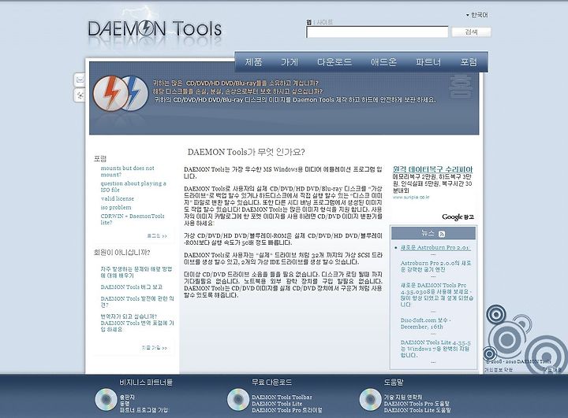
Task: Open news item '새로운 Astroburn Pro 2.01'
Action: click(x=435, y=248)
